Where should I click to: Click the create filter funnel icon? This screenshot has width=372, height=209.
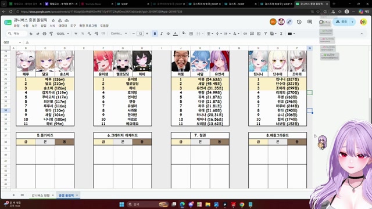click(266, 34)
